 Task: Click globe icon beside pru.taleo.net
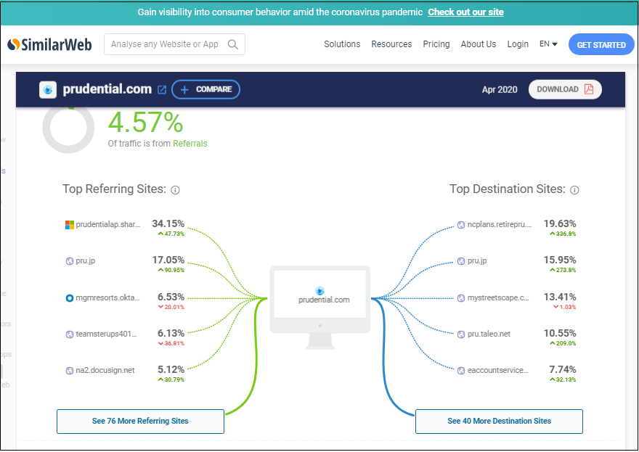pyautogui.click(x=461, y=334)
